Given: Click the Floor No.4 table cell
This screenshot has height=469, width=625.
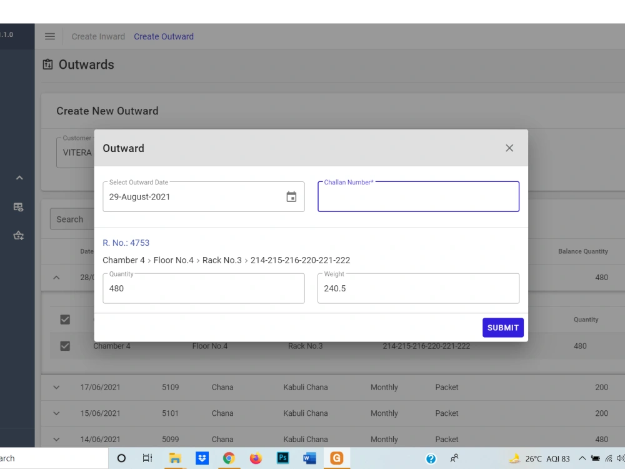Looking at the screenshot, I should coord(210,346).
